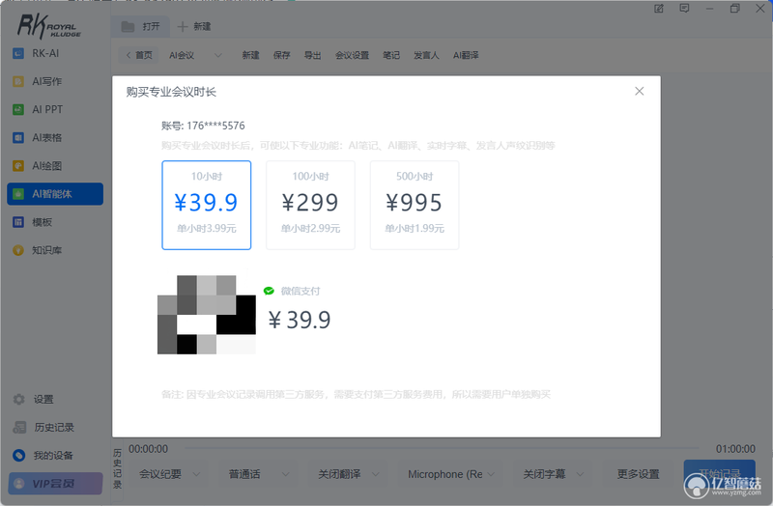The height and width of the screenshot is (506, 773).
Task: Open 笔记 in the toolbar
Action: coord(391,55)
